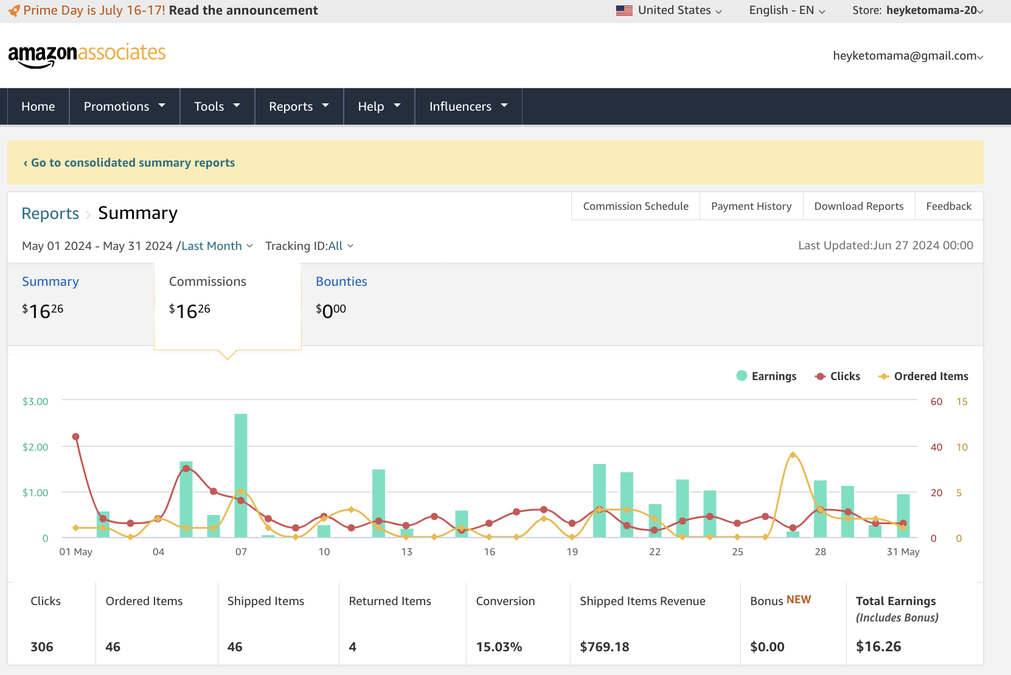Click the Shipped Items Revenue $769.18
Viewport: 1011px width, 675px height.
[x=605, y=646]
